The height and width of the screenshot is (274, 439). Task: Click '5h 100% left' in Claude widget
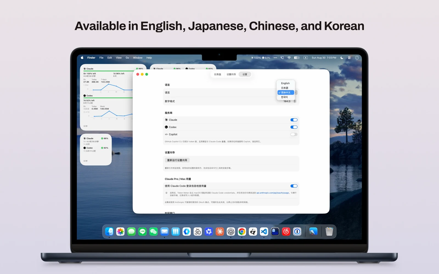click(90, 74)
